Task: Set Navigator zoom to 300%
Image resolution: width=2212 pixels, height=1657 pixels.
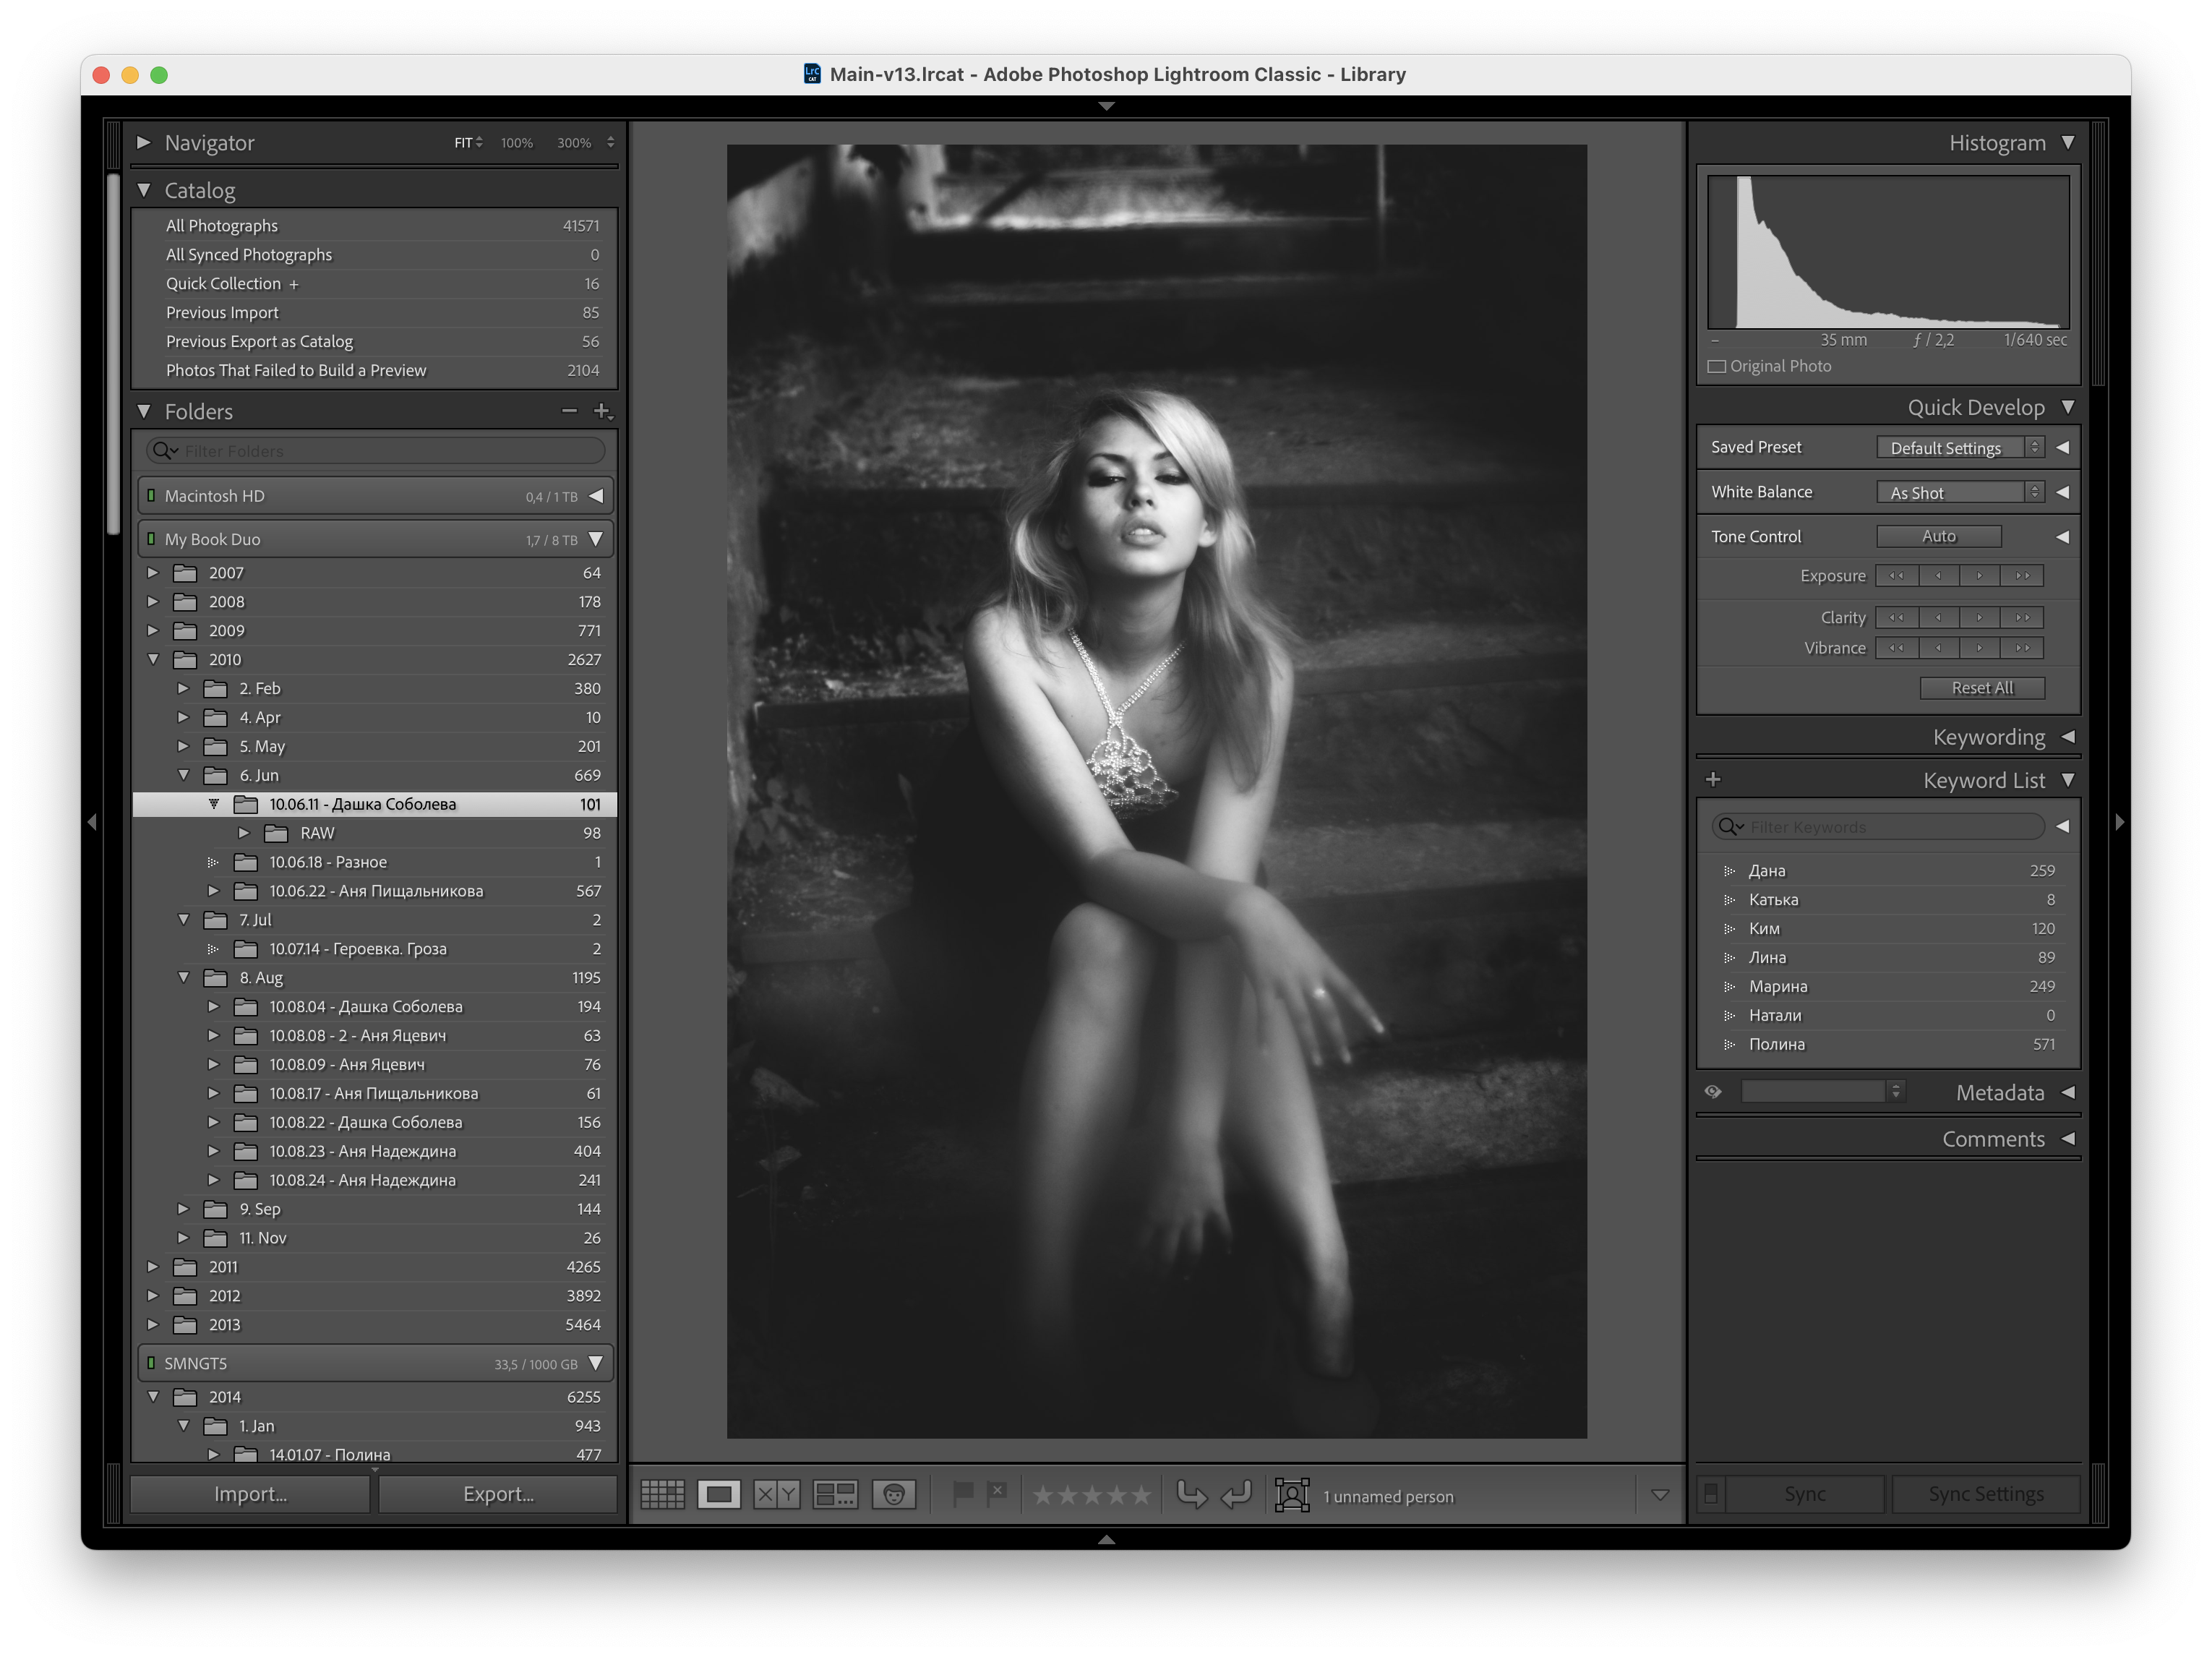Action: coord(574,143)
